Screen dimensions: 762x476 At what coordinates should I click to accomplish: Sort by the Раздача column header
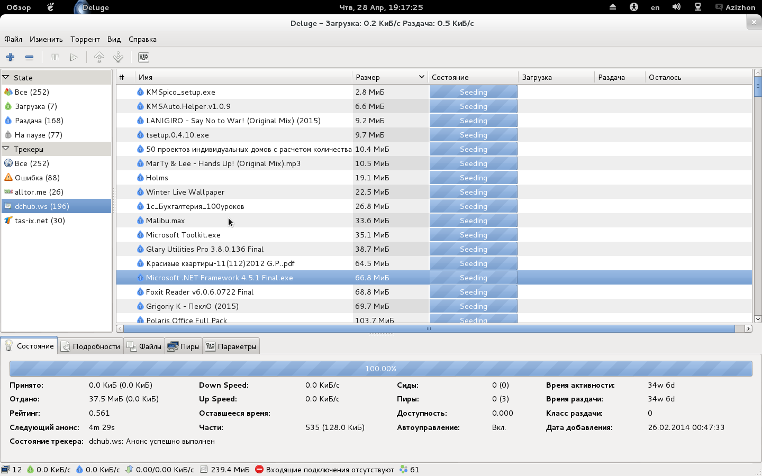click(620, 77)
